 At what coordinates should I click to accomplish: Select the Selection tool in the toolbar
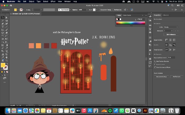3,18
